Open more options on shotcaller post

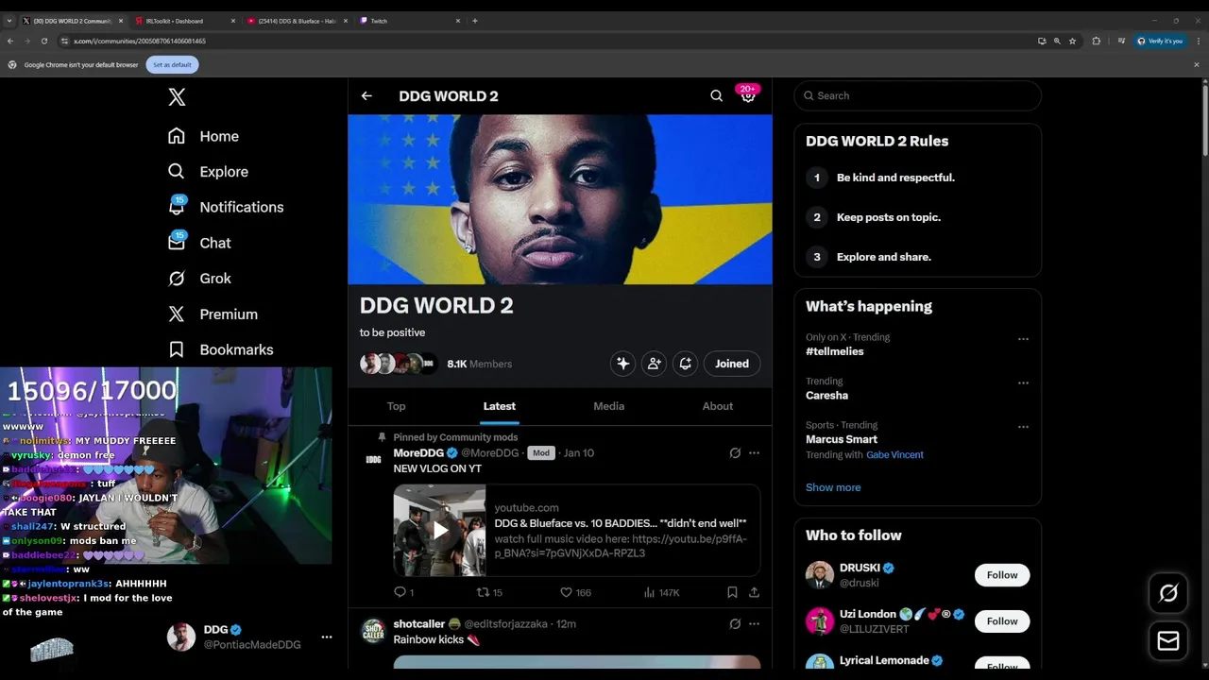pyautogui.click(x=754, y=624)
